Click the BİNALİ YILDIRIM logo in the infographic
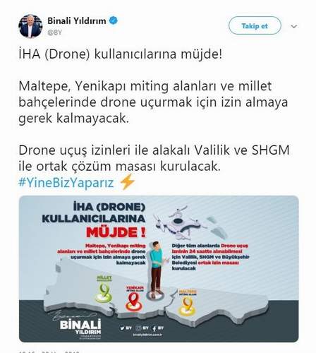The height and width of the screenshot is (353, 316). pyautogui.click(x=80, y=327)
